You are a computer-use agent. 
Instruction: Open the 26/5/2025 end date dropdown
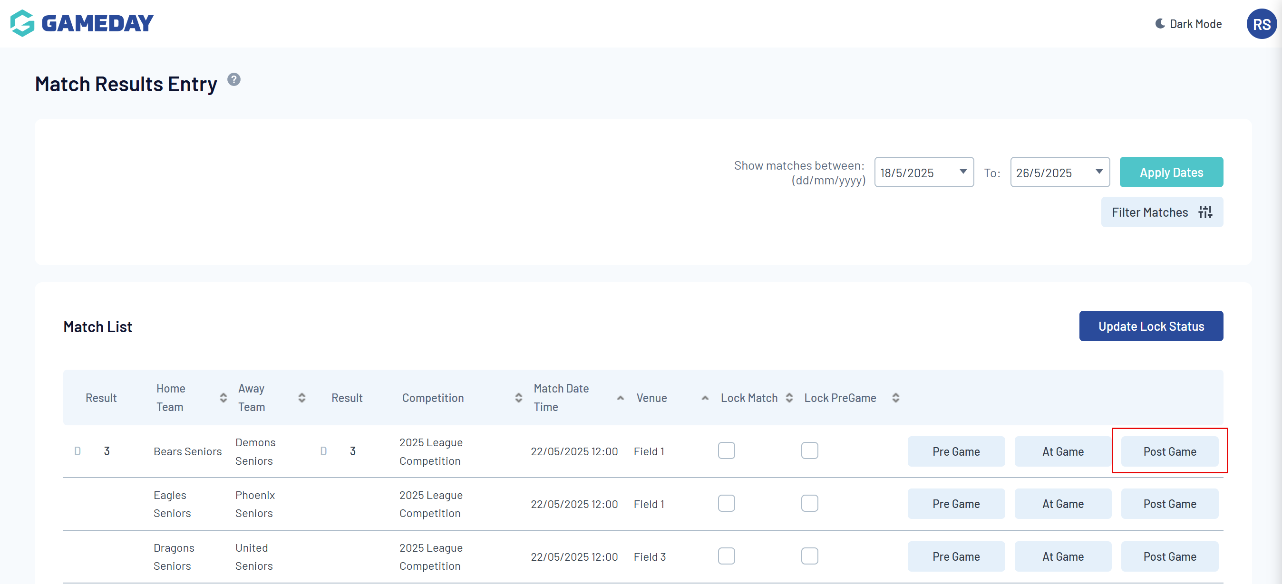pyautogui.click(x=1098, y=172)
